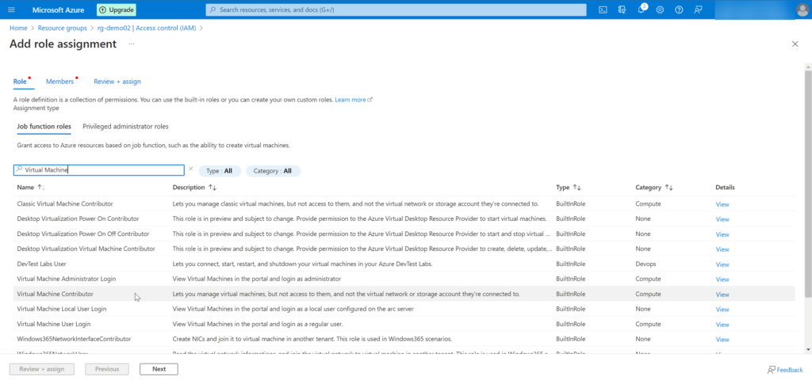The width and height of the screenshot is (812, 384).
Task: Open the Help question mark icon
Action: tap(679, 10)
